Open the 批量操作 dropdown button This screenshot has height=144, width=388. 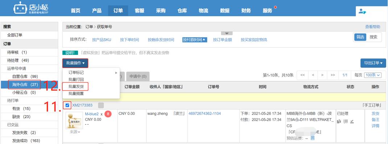(75, 63)
